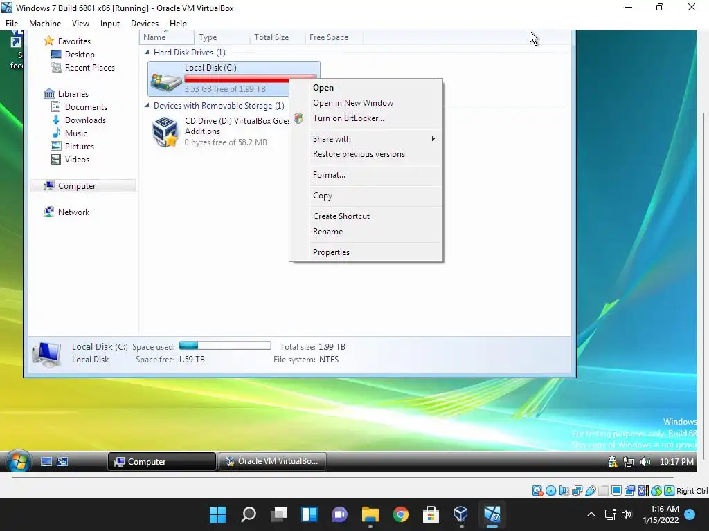Open Windows 11 taskbar Search
Screen dimensions: 709x531
(x=249, y=514)
